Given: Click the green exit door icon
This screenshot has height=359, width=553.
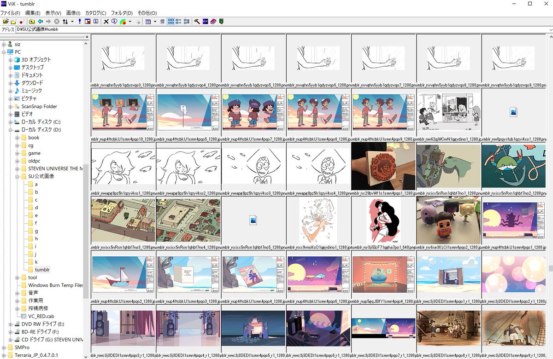Looking at the screenshot, I should point(221,21).
